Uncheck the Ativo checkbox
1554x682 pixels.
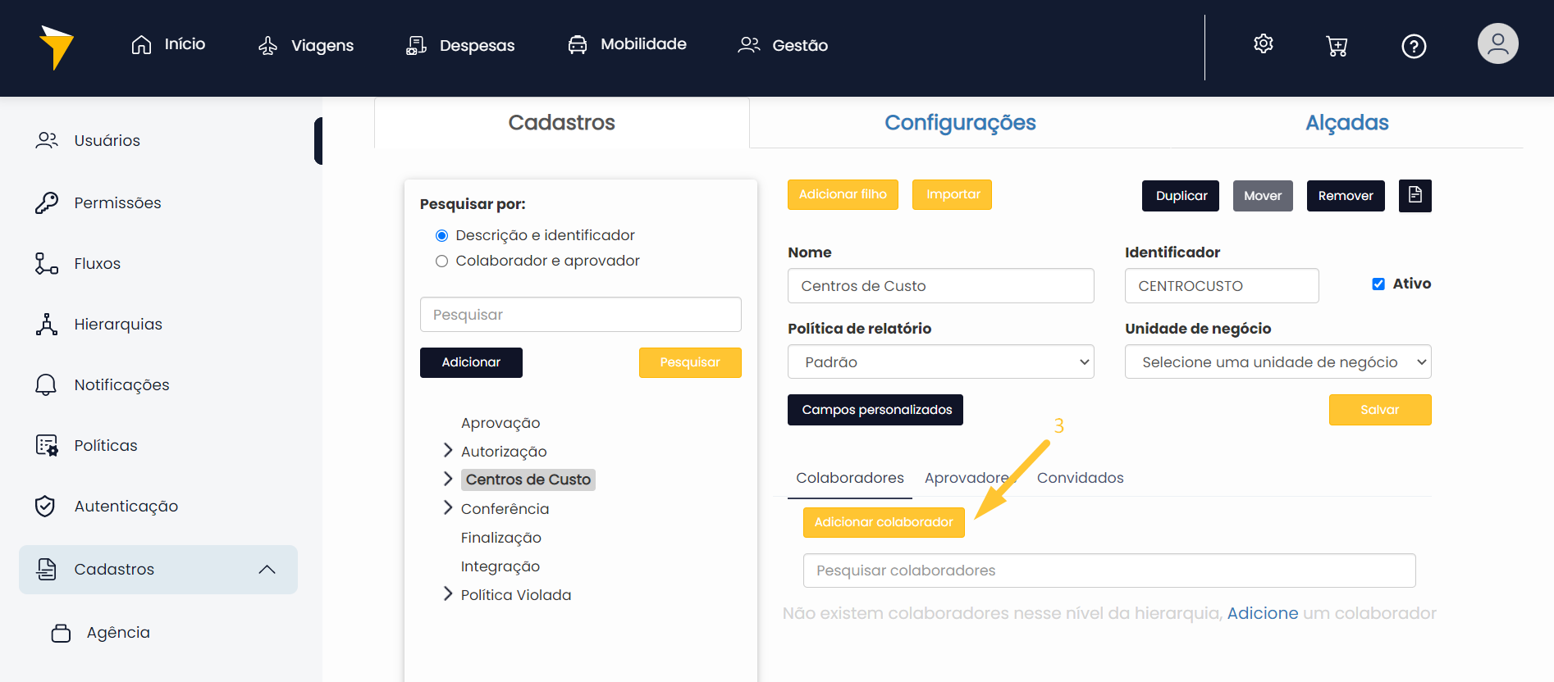click(1378, 284)
